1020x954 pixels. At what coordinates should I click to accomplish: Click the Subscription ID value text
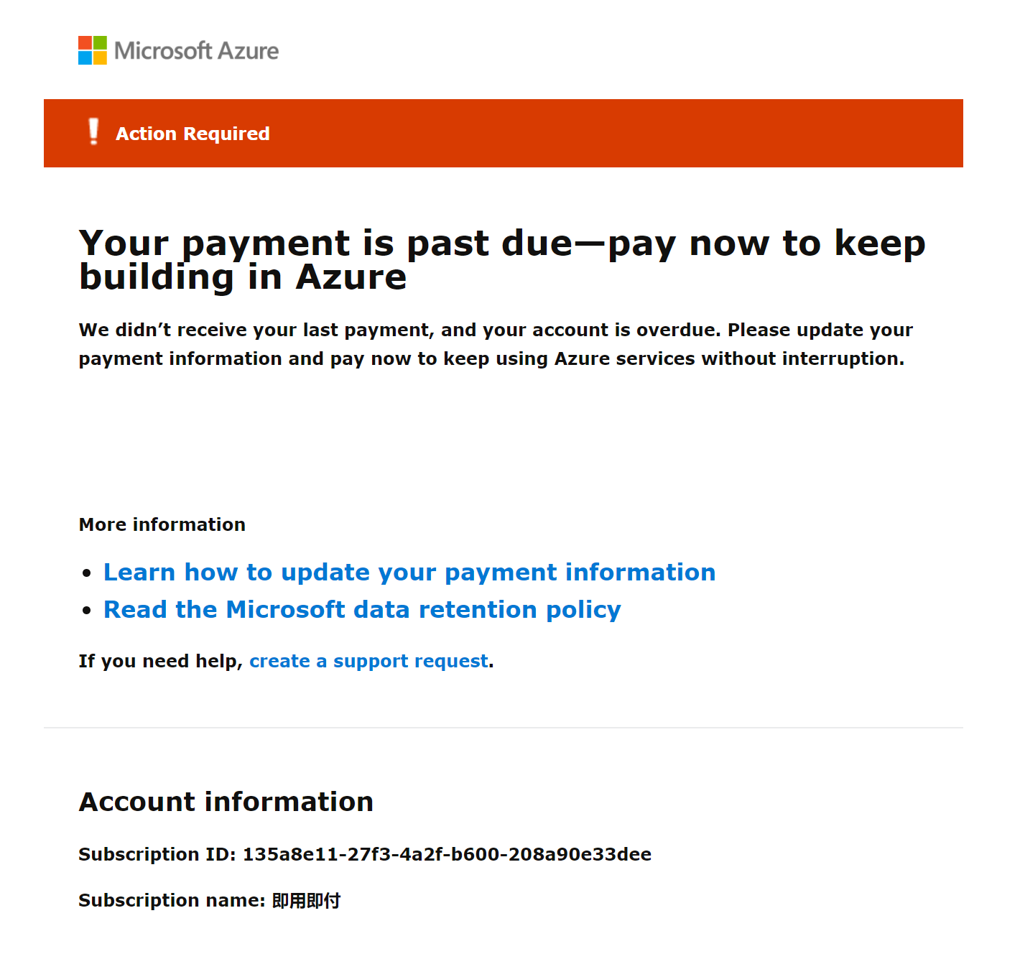tap(447, 854)
